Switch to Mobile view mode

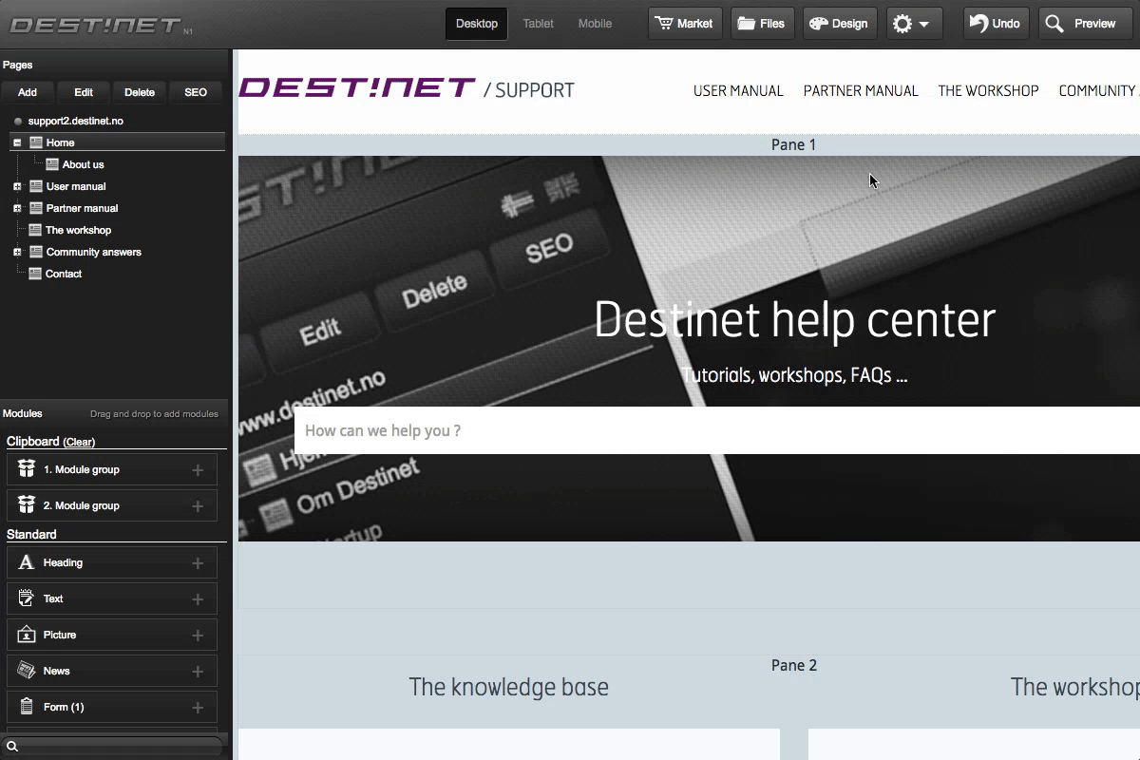click(x=595, y=24)
